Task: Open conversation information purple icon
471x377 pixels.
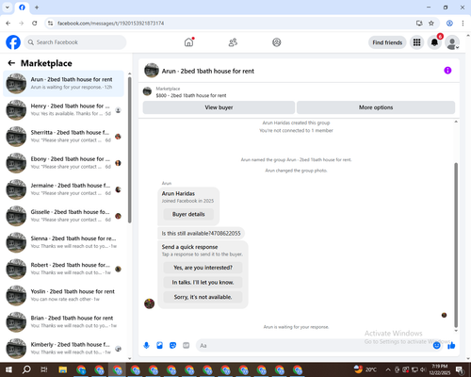Action: pos(447,71)
